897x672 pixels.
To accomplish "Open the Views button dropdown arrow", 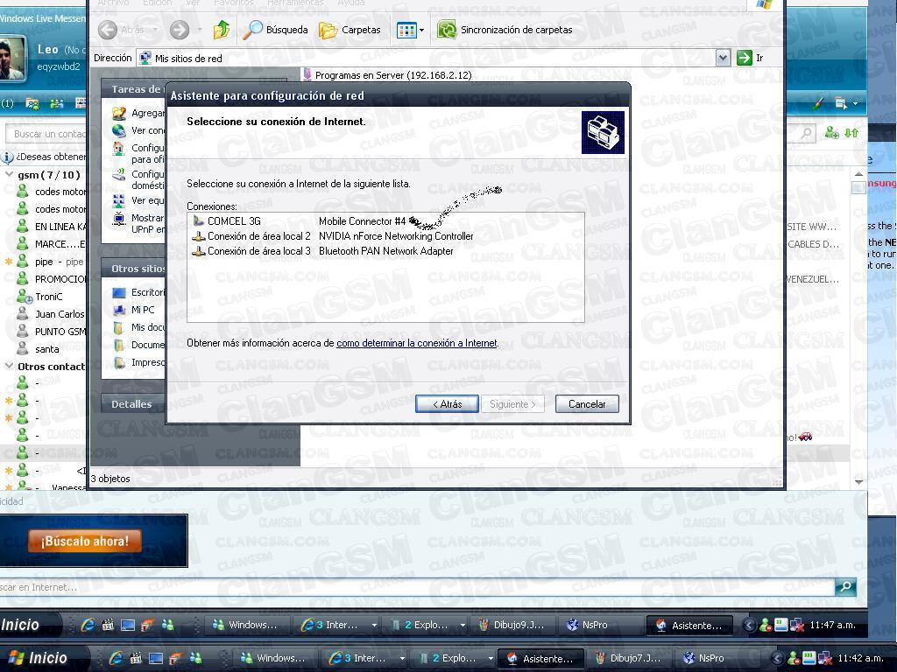I will coord(420,29).
